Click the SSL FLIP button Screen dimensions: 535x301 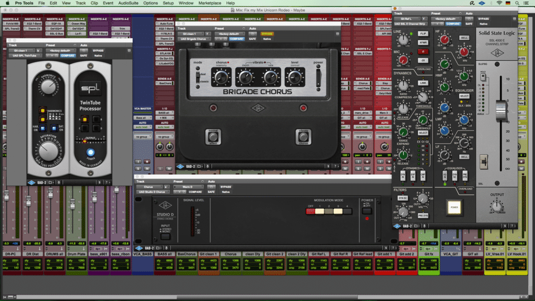pyautogui.click(x=423, y=34)
